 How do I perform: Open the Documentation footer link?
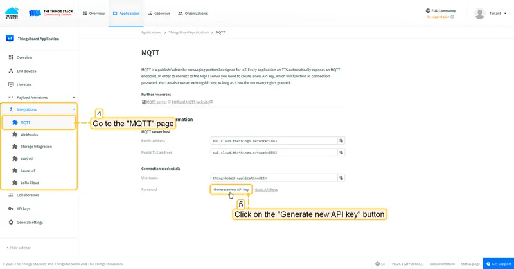coord(442,264)
